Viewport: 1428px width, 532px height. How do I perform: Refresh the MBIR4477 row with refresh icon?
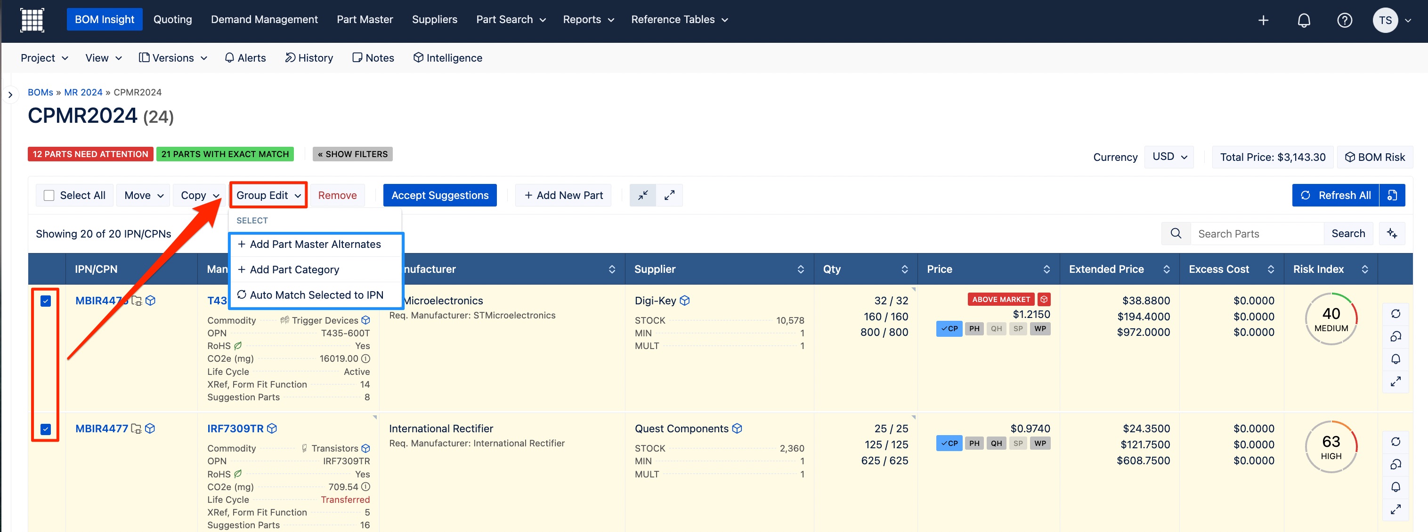pyautogui.click(x=1396, y=442)
